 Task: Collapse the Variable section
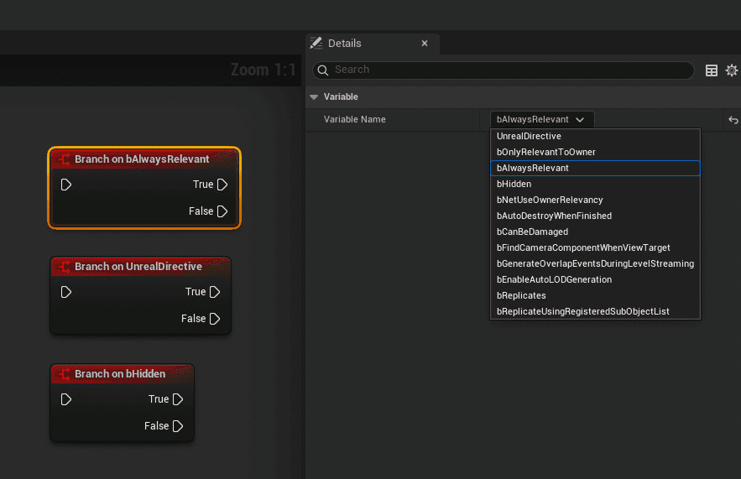pyautogui.click(x=314, y=96)
